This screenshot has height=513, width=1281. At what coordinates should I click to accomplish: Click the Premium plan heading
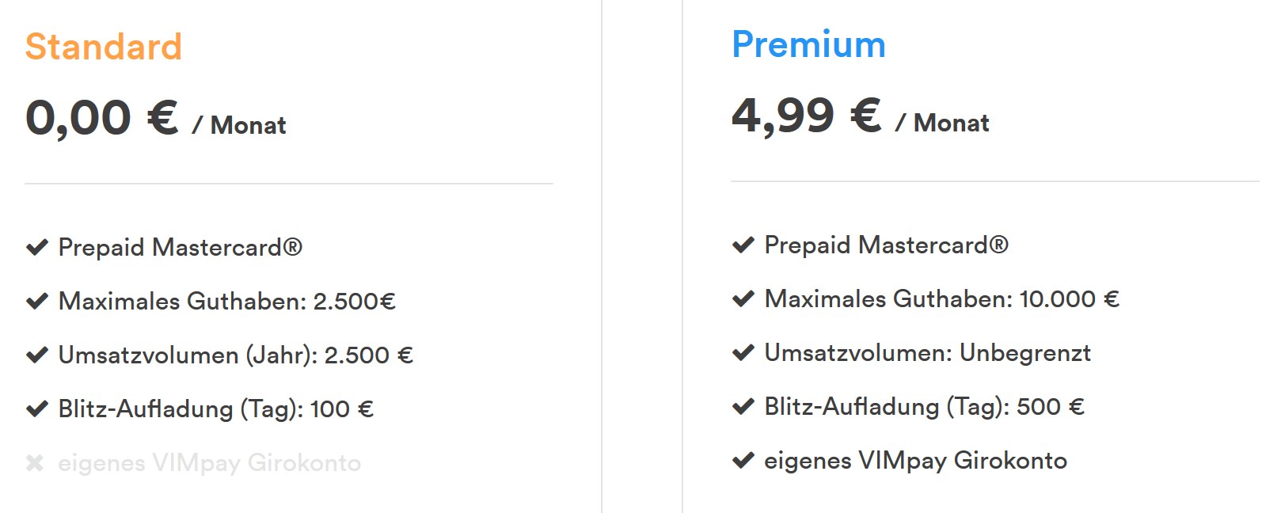(x=808, y=44)
